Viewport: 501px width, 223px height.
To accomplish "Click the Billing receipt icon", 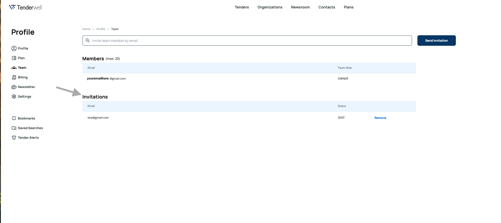I will (14, 77).
